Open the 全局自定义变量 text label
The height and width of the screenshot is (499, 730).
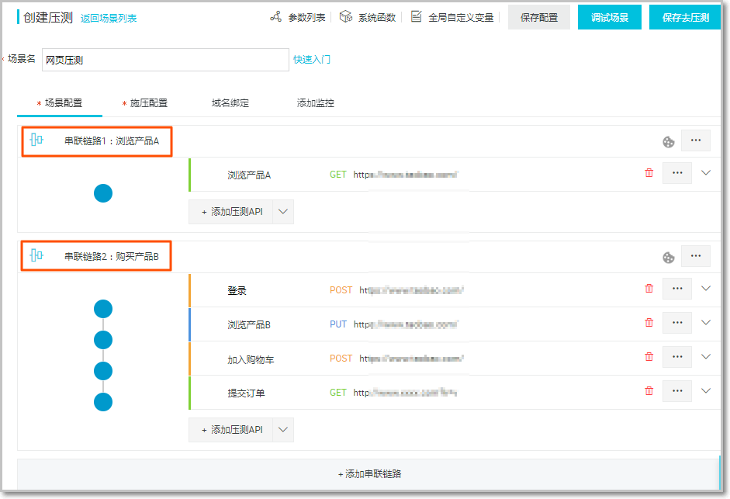(x=461, y=18)
